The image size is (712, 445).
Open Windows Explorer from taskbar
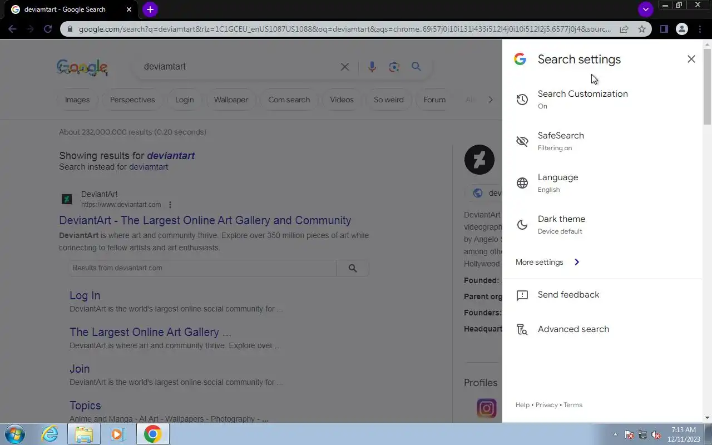[x=84, y=434]
